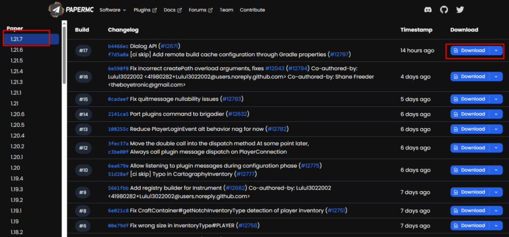Screen dimensions: 509x237
Task: Select version 1.20.4 in sidebar
Action: pyautogui.click(x=17, y=136)
